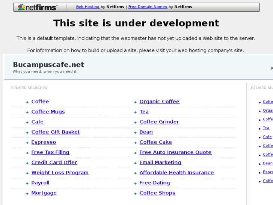Screen dimensions: 273x205
Task: Open the Coffee Mugs link
Action: [x=48, y=112]
